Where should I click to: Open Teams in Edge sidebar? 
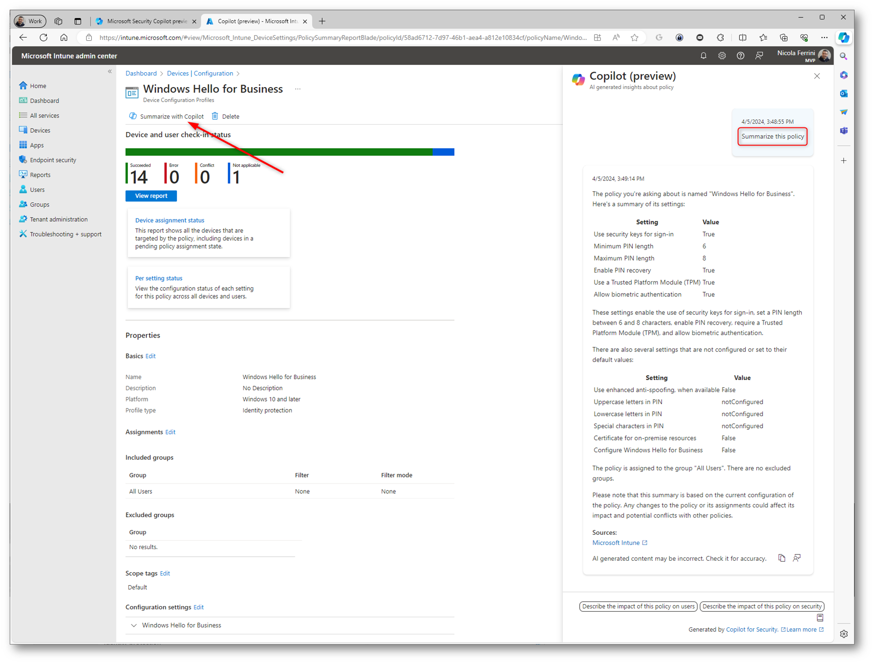click(x=843, y=131)
